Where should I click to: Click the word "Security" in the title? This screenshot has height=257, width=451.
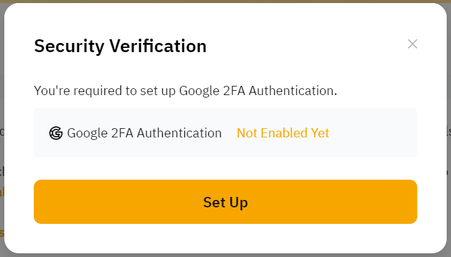pyautogui.click(x=65, y=45)
